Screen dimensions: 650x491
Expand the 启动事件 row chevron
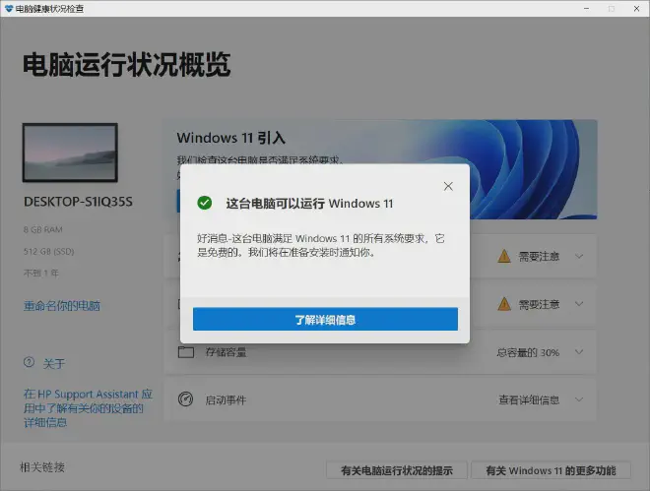click(579, 399)
